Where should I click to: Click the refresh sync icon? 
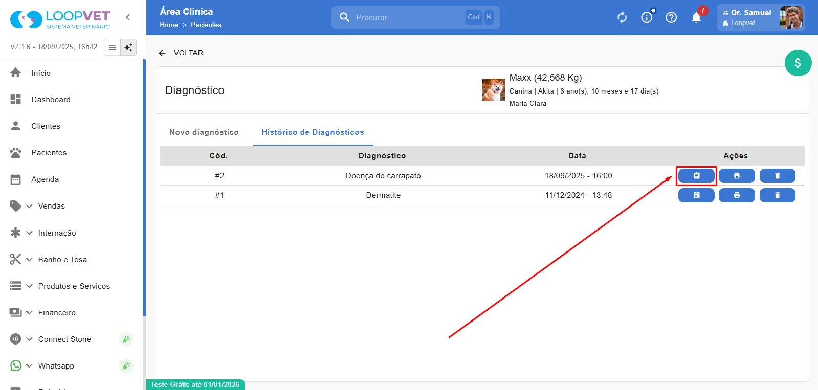coord(622,18)
